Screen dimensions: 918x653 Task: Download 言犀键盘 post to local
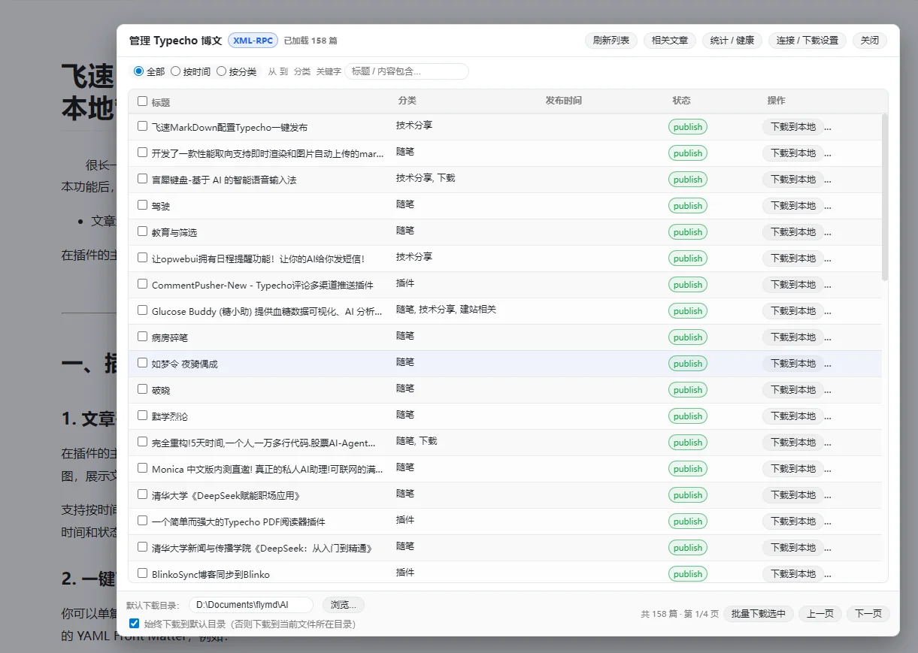pyautogui.click(x=792, y=180)
